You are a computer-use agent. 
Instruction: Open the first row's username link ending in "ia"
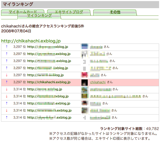[x=96, y=47]
